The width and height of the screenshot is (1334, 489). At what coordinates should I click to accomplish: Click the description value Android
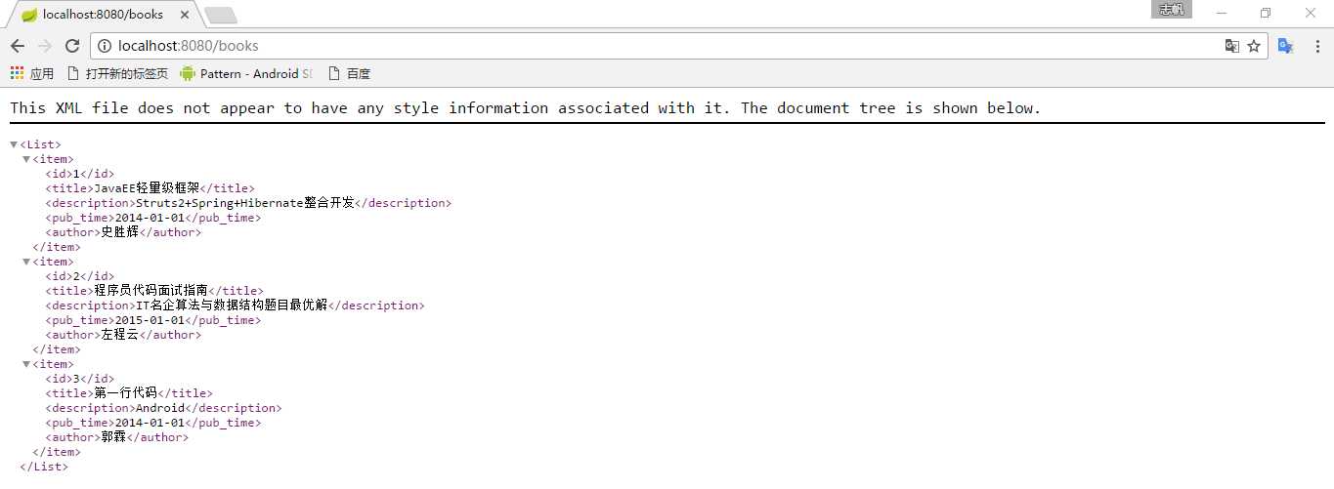point(160,408)
